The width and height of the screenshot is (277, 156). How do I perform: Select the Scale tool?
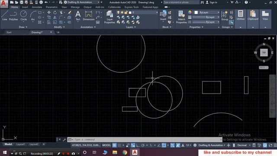pyautogui.click(x=55, y=22)
